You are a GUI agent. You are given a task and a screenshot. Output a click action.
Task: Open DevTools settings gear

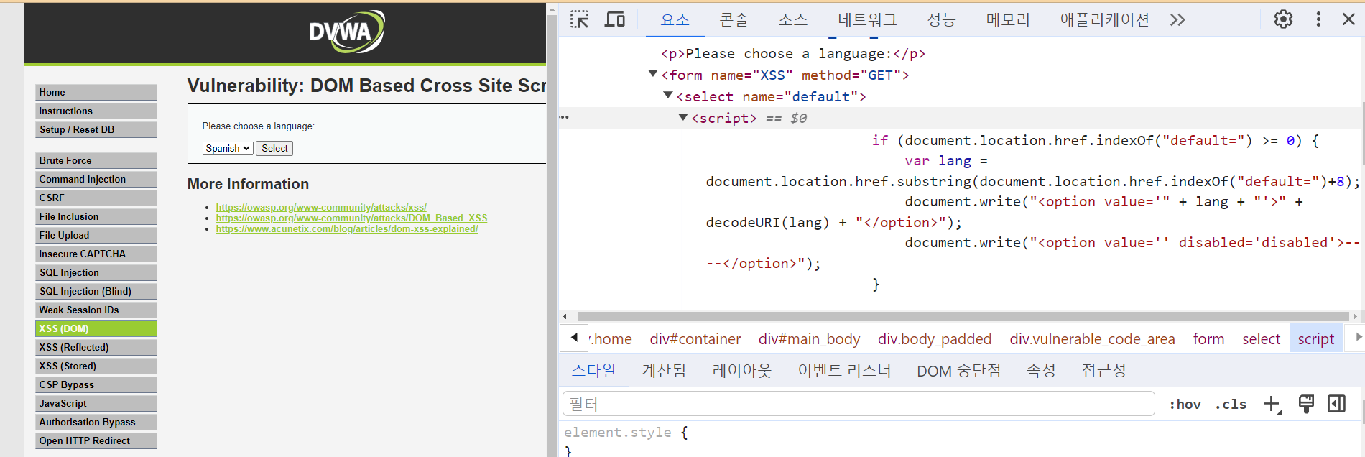[x=1283, y=19]
